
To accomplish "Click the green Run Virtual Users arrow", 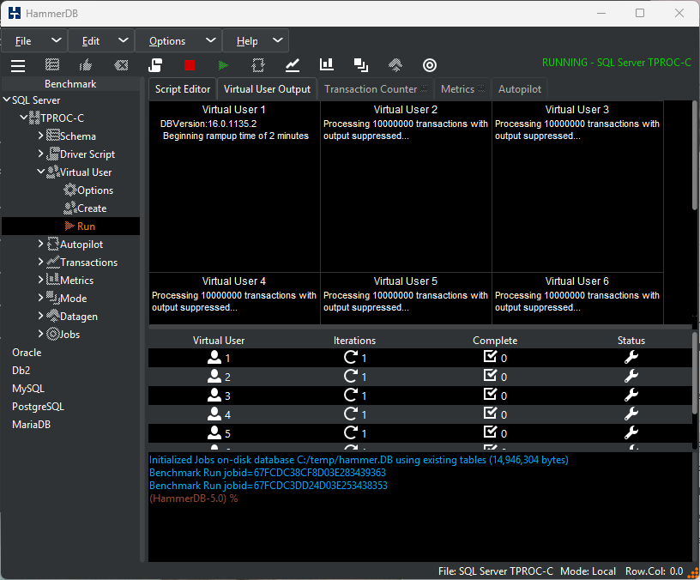I will pos(223,65).
